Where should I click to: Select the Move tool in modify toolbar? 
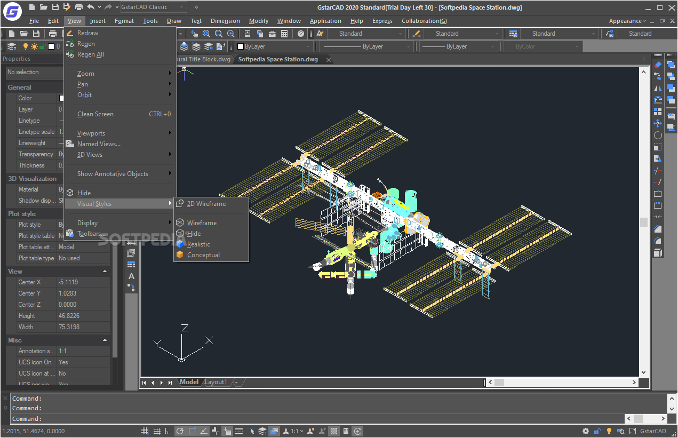(x=658, y=123)
